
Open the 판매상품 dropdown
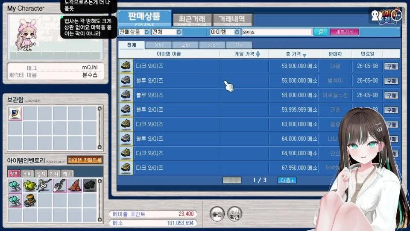coord(146,32)
